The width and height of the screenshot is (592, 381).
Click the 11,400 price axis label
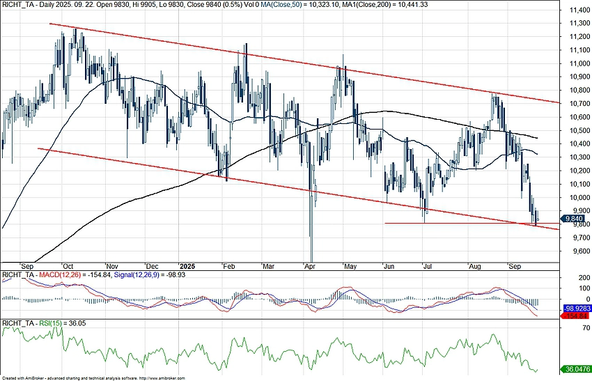pos(575,11)
